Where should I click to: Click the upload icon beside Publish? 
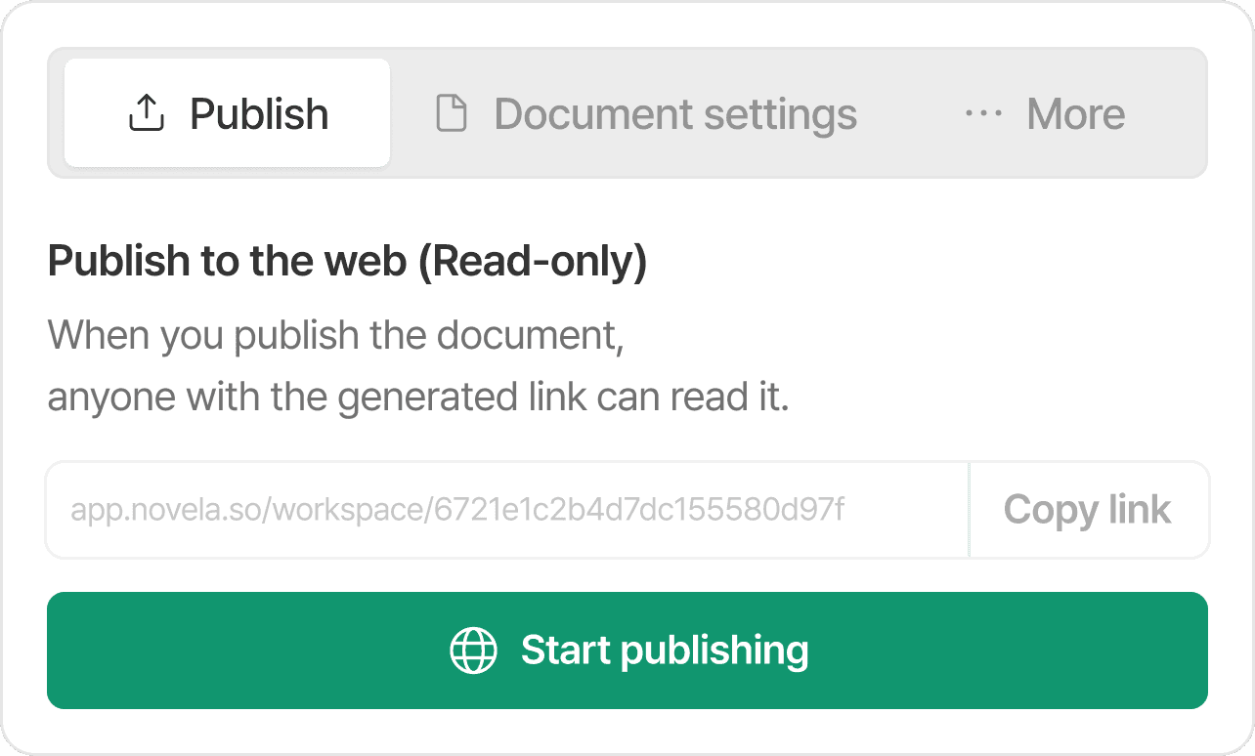pyautogui.click(x=147, y=113)
